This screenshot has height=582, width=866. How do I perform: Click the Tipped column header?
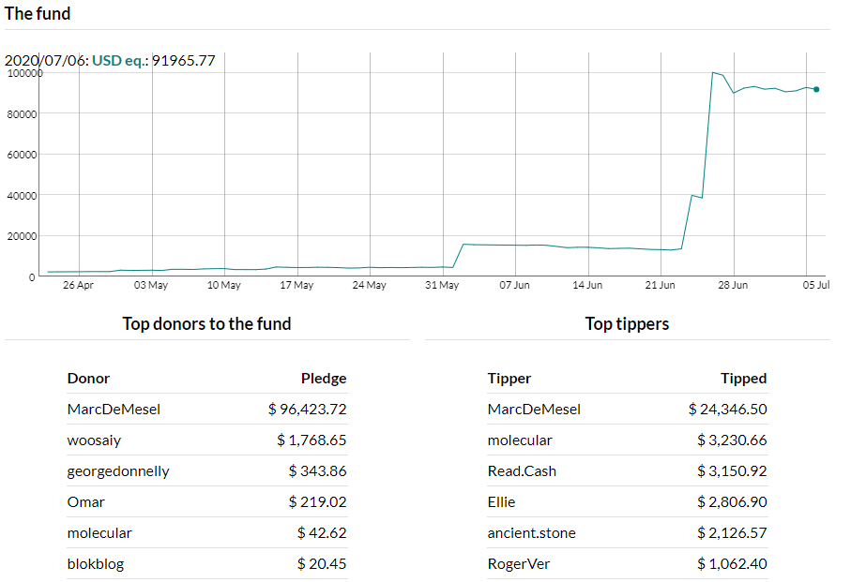[x=743, y=379]
